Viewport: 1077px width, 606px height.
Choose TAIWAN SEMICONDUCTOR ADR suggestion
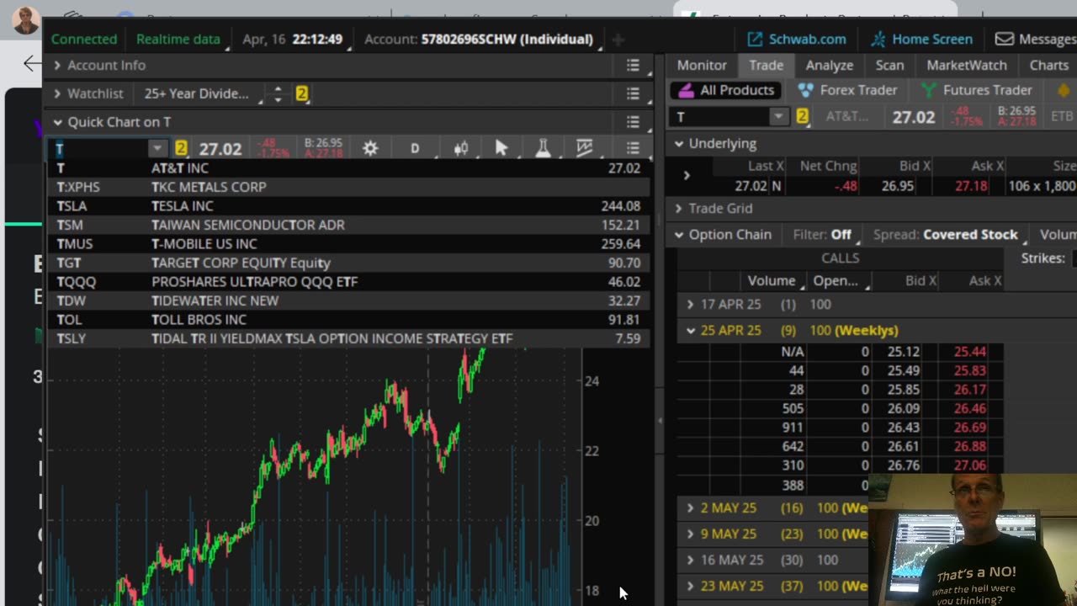pyautogui.click(x=348, y=225)
